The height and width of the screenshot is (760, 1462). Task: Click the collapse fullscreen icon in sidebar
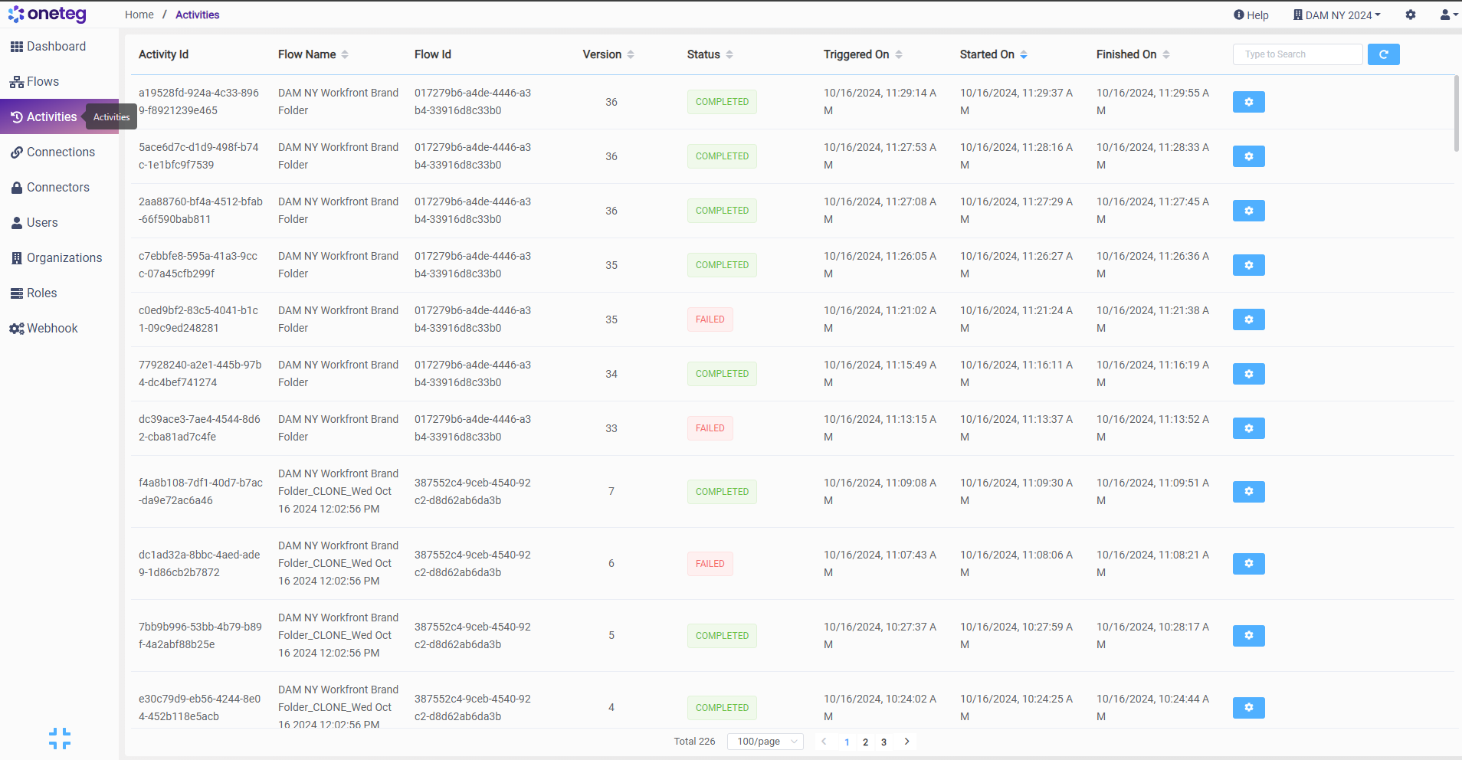[x=60, y=739]
